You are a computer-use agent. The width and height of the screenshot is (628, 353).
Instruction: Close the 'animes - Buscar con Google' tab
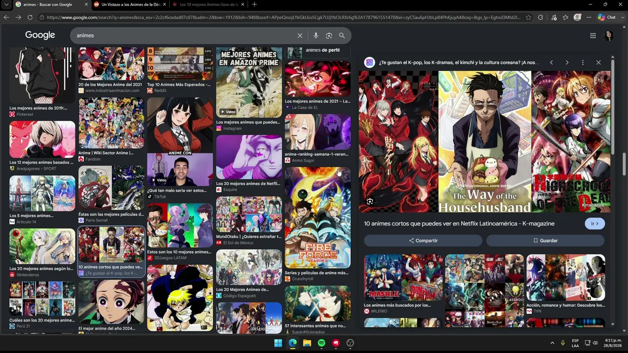[x=85, y=4]
